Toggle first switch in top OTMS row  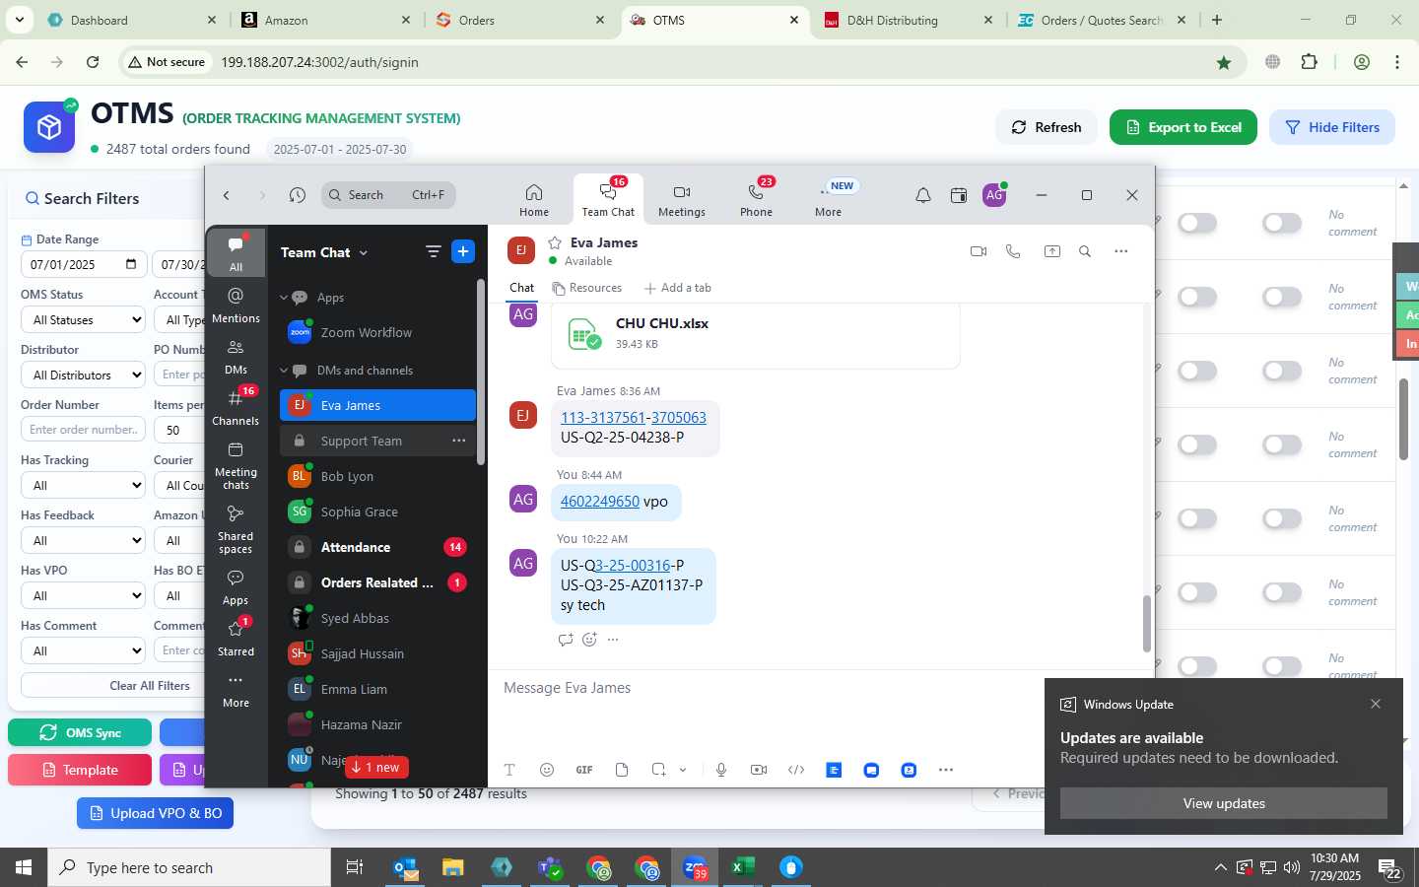(x=1197, y=223)
